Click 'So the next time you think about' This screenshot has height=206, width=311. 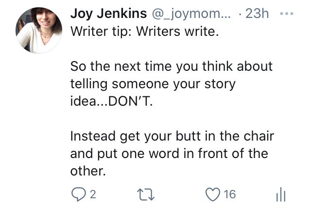pyautogui.click(x=172, y=66)
